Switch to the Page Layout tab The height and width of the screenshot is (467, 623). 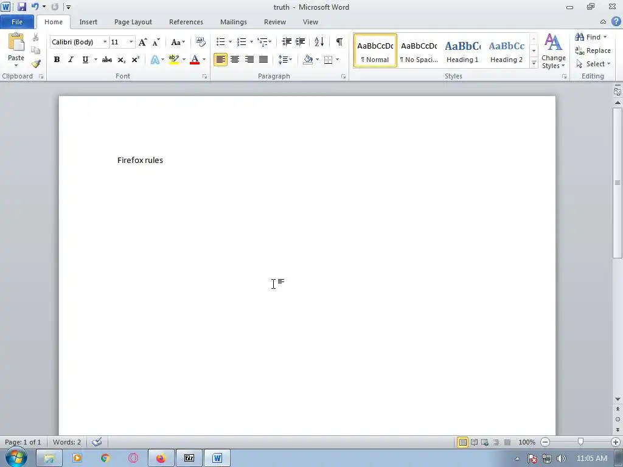133,22
